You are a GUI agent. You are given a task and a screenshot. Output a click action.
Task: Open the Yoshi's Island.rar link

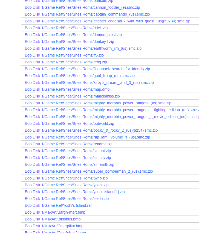click(x=58, y=206)
